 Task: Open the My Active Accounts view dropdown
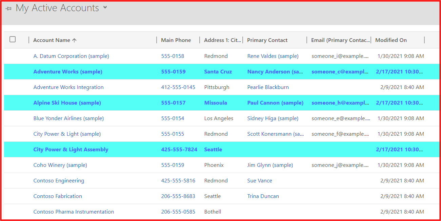(105, 7)
